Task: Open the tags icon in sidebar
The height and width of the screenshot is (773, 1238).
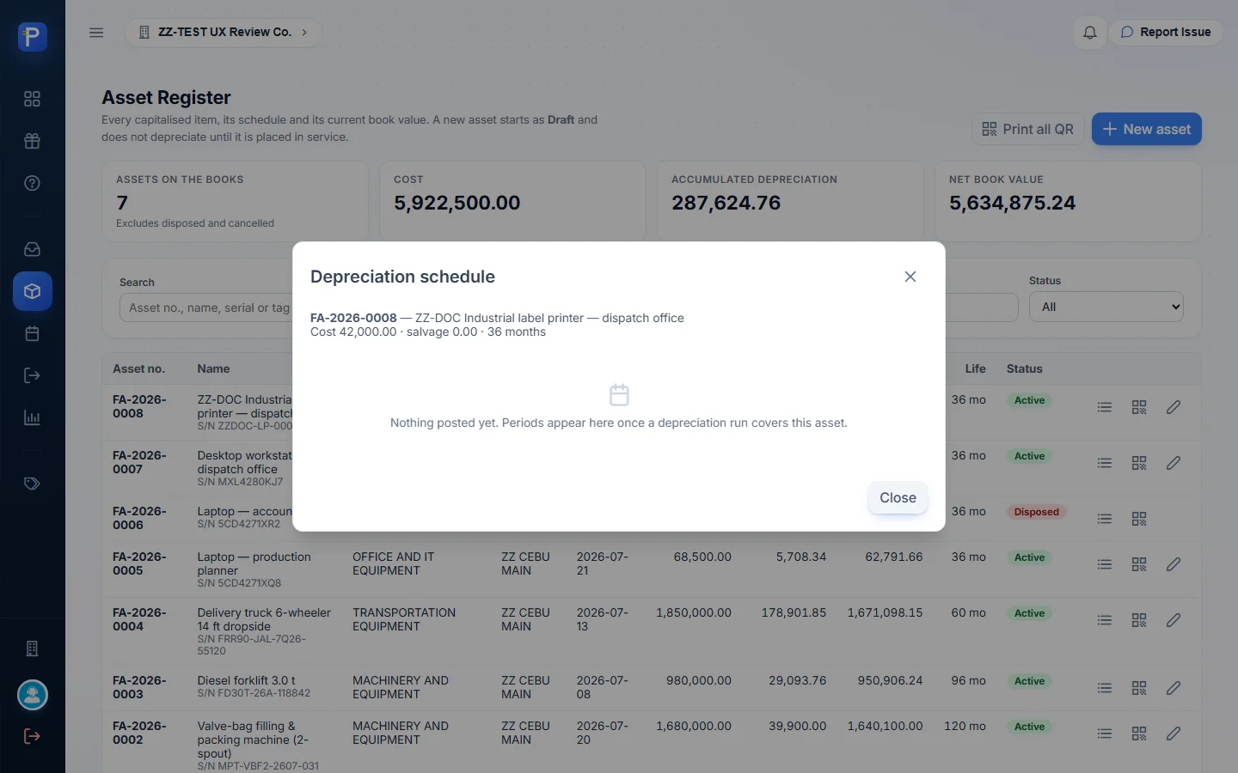Action: coord(33,484)
